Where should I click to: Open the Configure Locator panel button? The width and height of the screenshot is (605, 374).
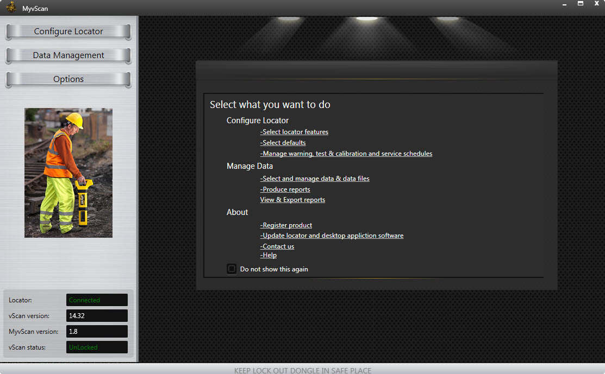[68, 31]
